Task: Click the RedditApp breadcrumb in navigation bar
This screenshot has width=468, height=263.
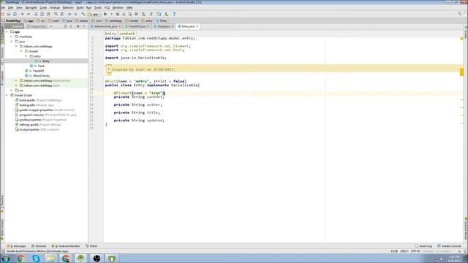Action: 12,21
